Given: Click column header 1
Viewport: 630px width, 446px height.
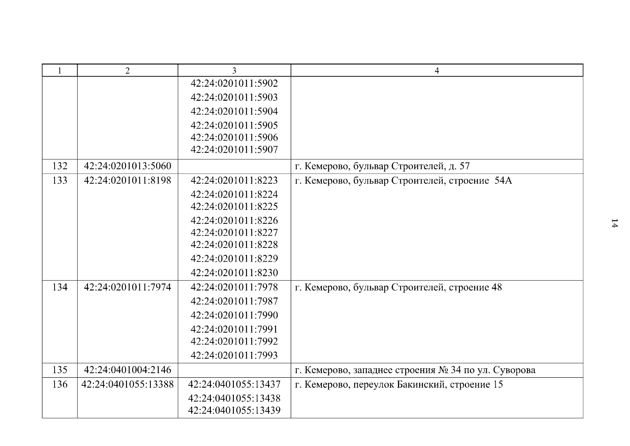Looking at the screenshot, I should [60, 71].
